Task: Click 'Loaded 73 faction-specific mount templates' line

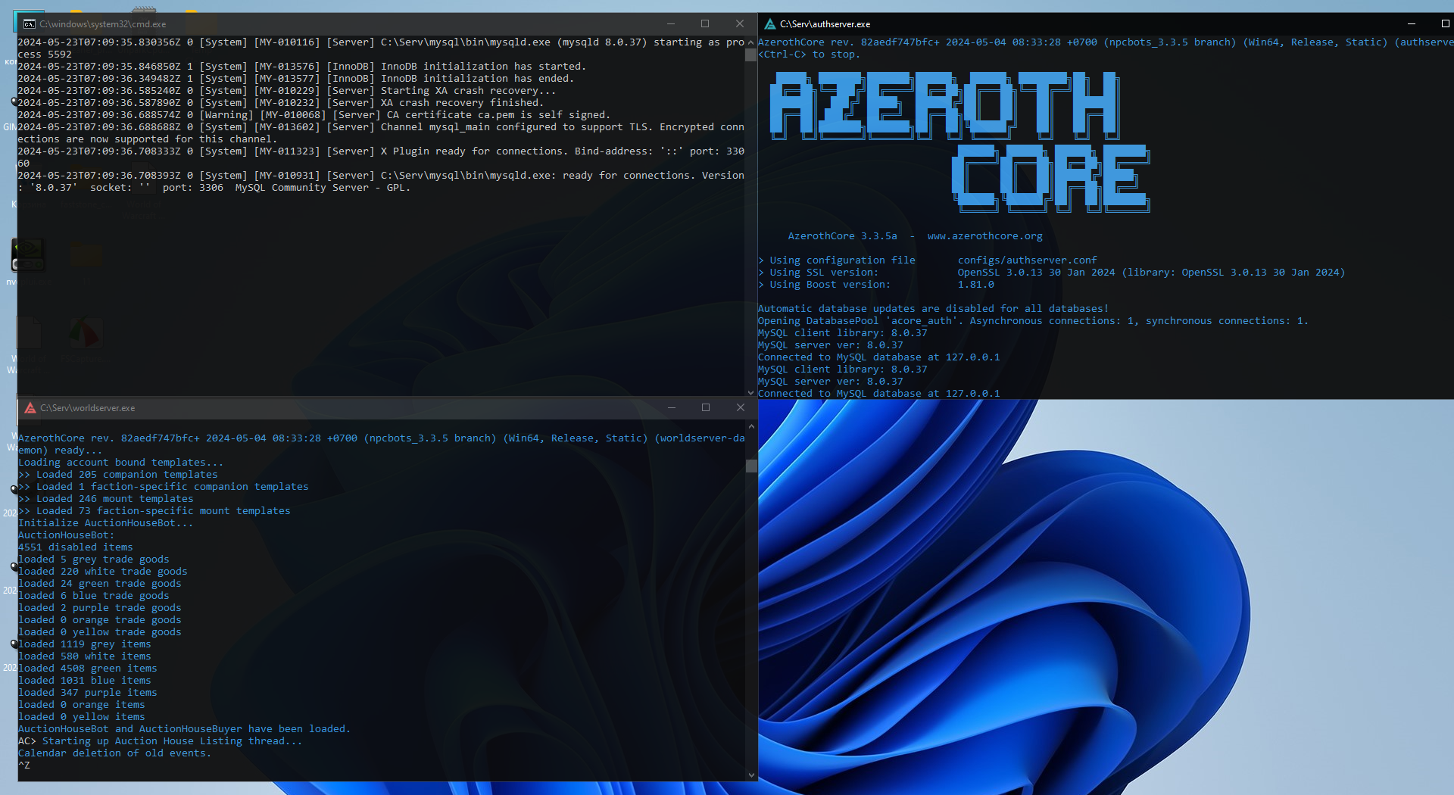Action: 154,511
